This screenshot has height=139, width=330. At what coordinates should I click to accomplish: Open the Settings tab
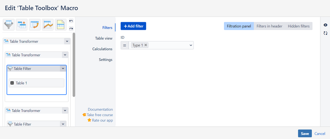point(106,60)
